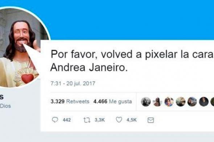The width and height of the screenshot is (214, 142).
Task: Open the dark sixth liker avatar
Action: [x=203, y=102]
